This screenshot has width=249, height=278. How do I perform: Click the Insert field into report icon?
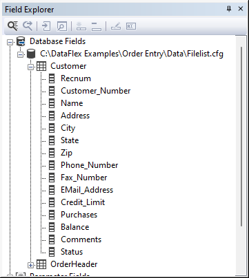46,26
